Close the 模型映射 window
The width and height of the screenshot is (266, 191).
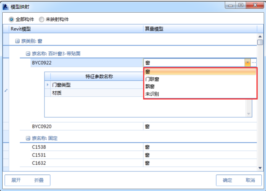point(255,5)
